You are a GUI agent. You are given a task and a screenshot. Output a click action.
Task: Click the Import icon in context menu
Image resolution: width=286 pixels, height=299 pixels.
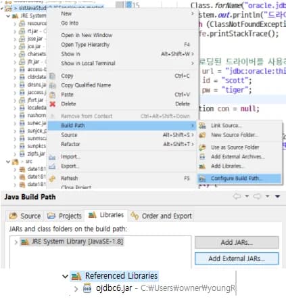point(52,157)
